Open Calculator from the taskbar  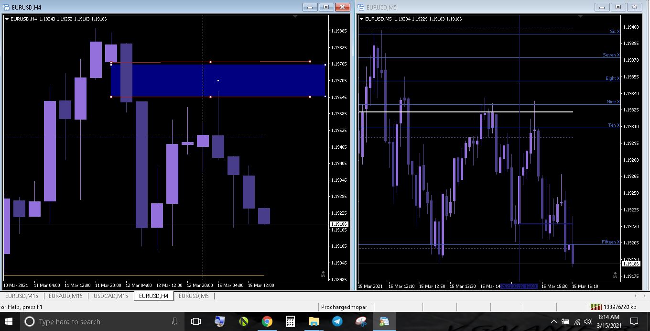291,321
